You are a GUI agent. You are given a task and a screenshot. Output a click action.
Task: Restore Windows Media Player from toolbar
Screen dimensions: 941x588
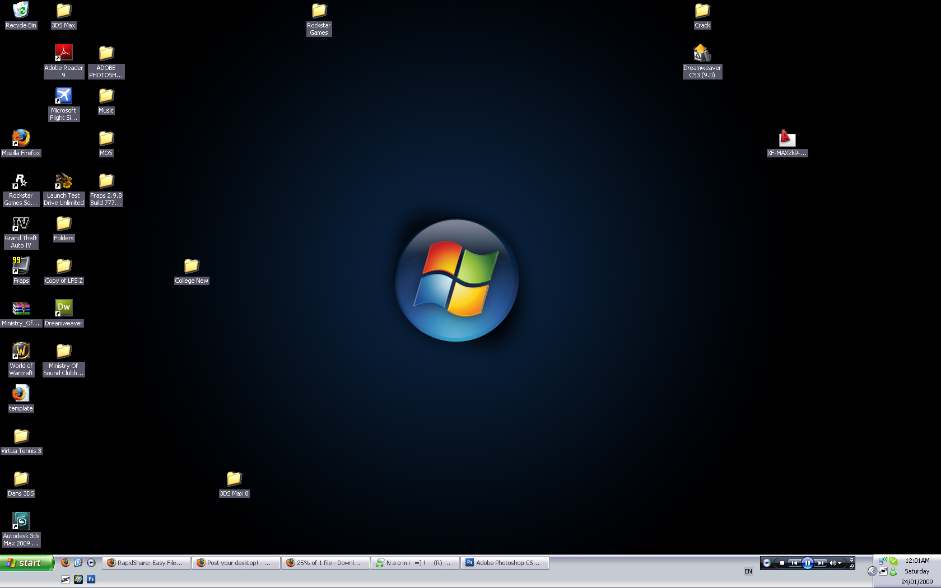[851, 566]
